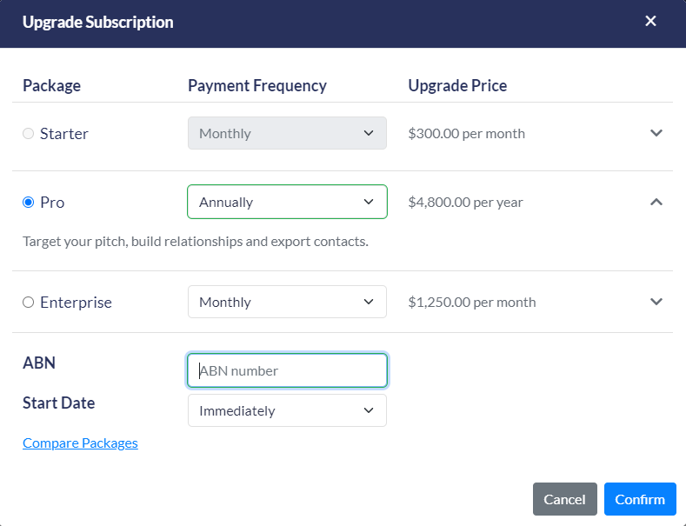Click the $4,800.00 per year price
686x526 pixels.
click(x=465, y=203)
